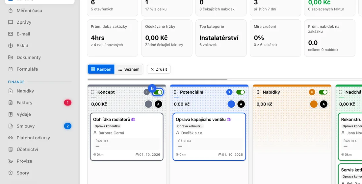Click the blue Smlouvy badge showing 2
Image resolution: width=362 pixels, height=184 pixels.
tap(68, 126)
